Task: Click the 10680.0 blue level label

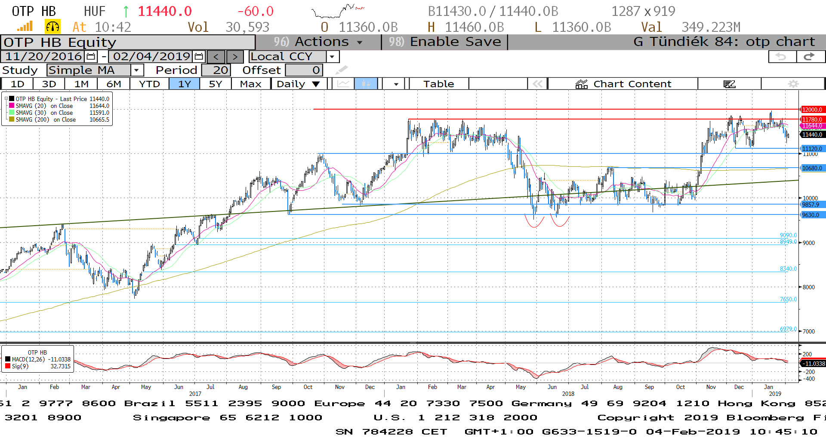Action: click(x=812, y=168)
